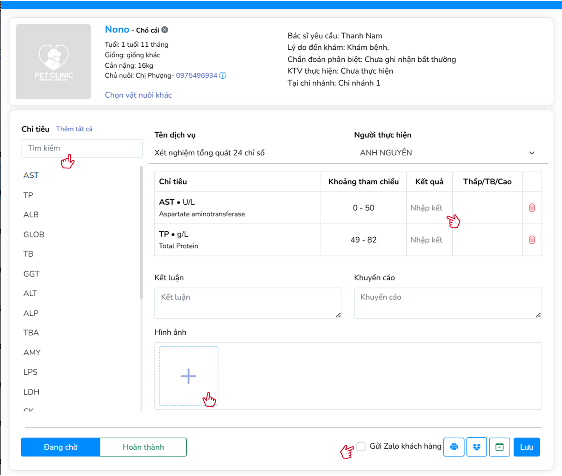The image size is (562, 476).
Task: Delete the TP row with trash icon
Action: 532,239
